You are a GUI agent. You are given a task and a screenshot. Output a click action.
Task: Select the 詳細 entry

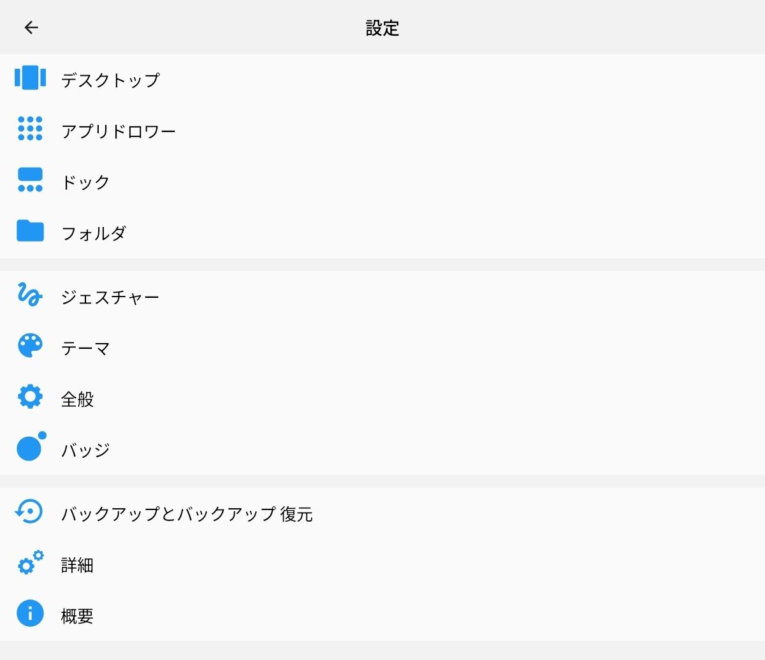77,565
